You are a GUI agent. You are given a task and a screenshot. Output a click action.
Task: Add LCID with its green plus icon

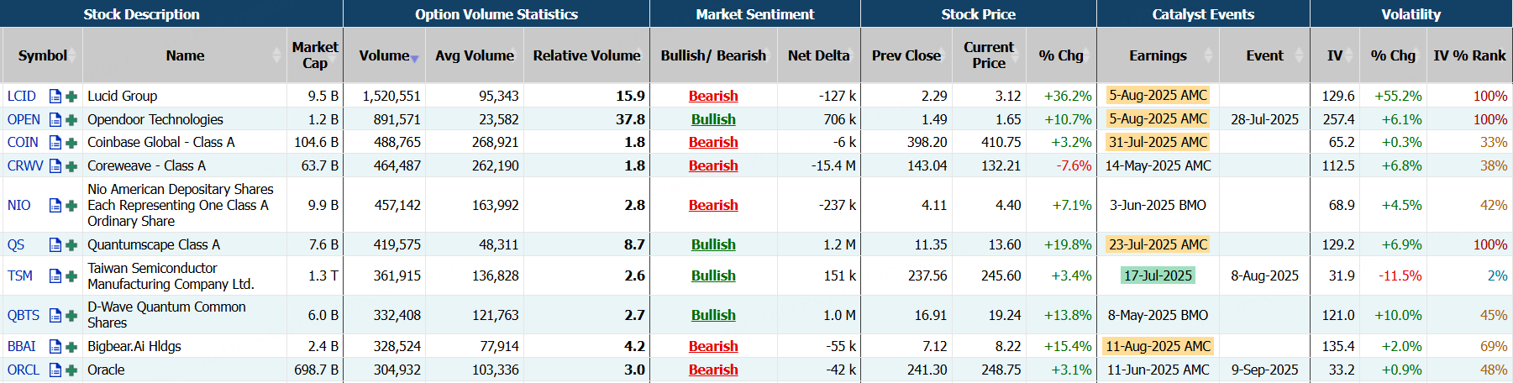tap(71, 97)
